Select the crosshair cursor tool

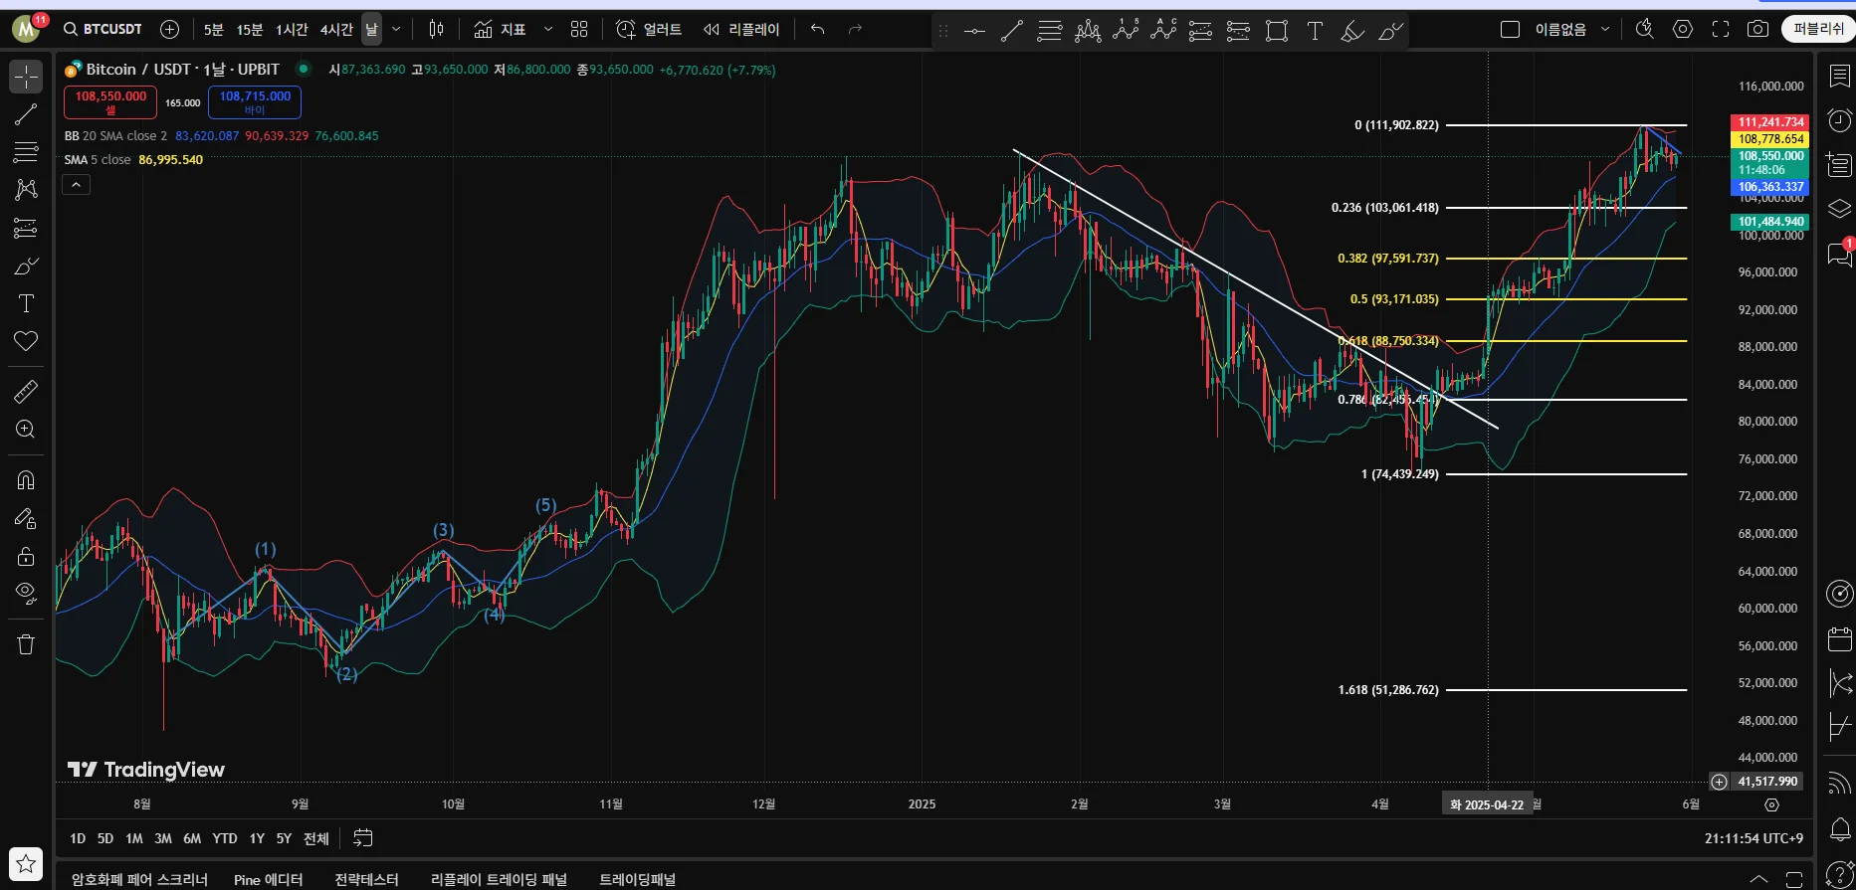(x=26, y=77)
